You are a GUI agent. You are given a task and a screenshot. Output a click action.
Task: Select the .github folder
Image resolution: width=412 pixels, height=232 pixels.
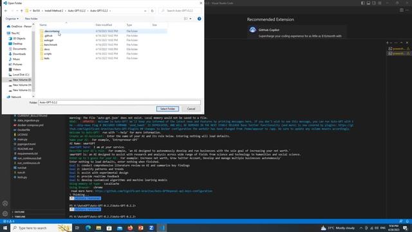point(48,35)
